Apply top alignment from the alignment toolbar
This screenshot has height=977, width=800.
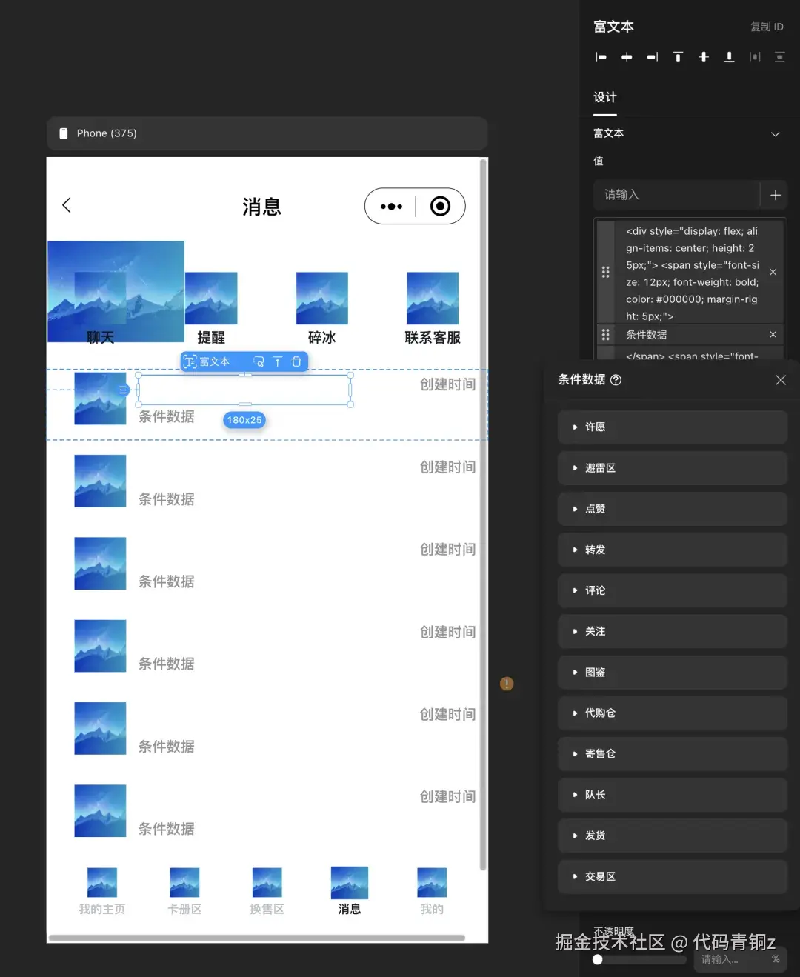[678, 56]
